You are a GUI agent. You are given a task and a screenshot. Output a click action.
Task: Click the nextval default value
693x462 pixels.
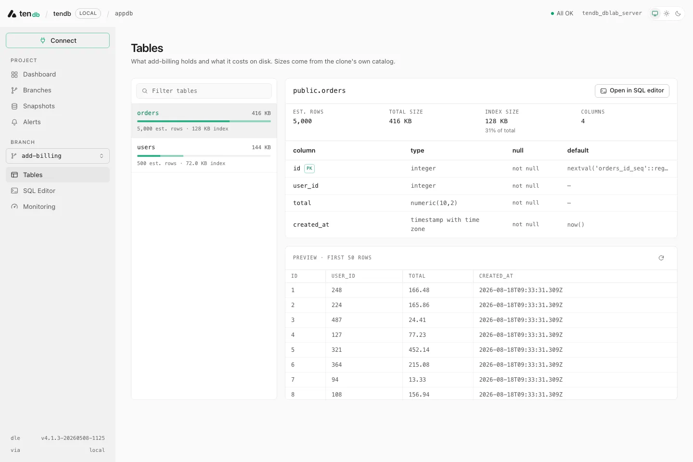pyautogui.click(x=617, y=168)
